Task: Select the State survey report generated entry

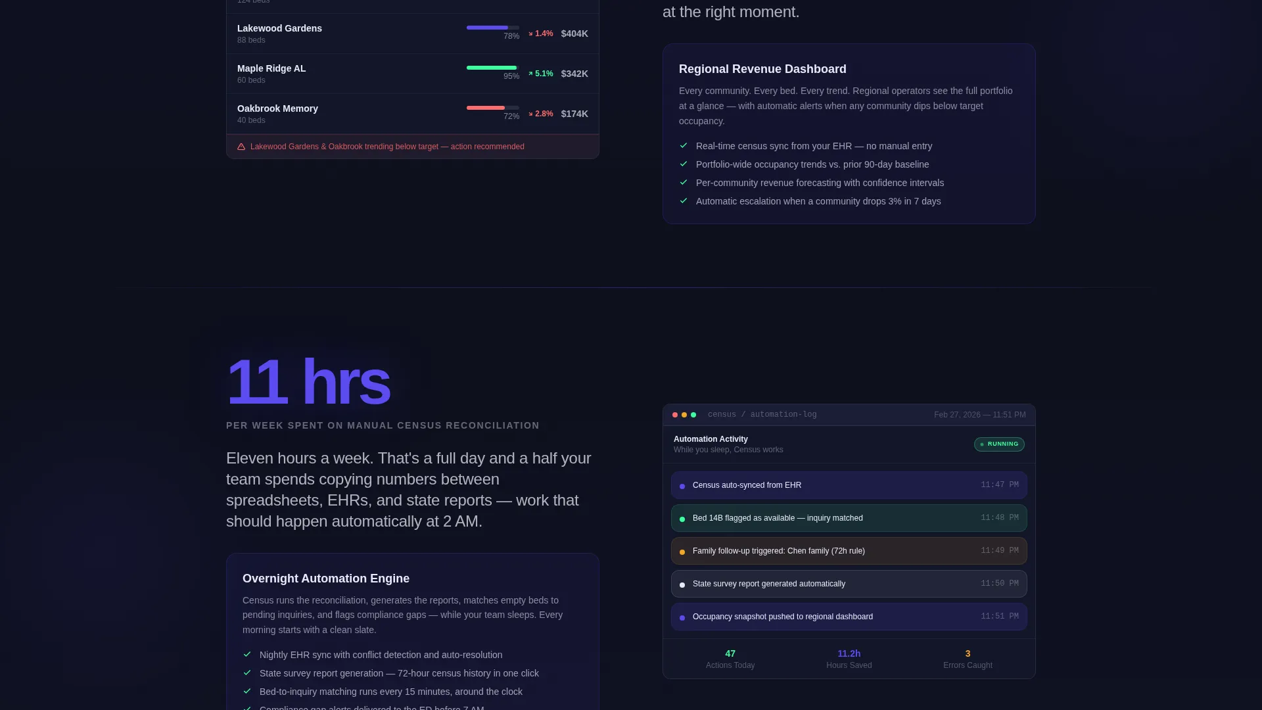Action: point(849,584)
